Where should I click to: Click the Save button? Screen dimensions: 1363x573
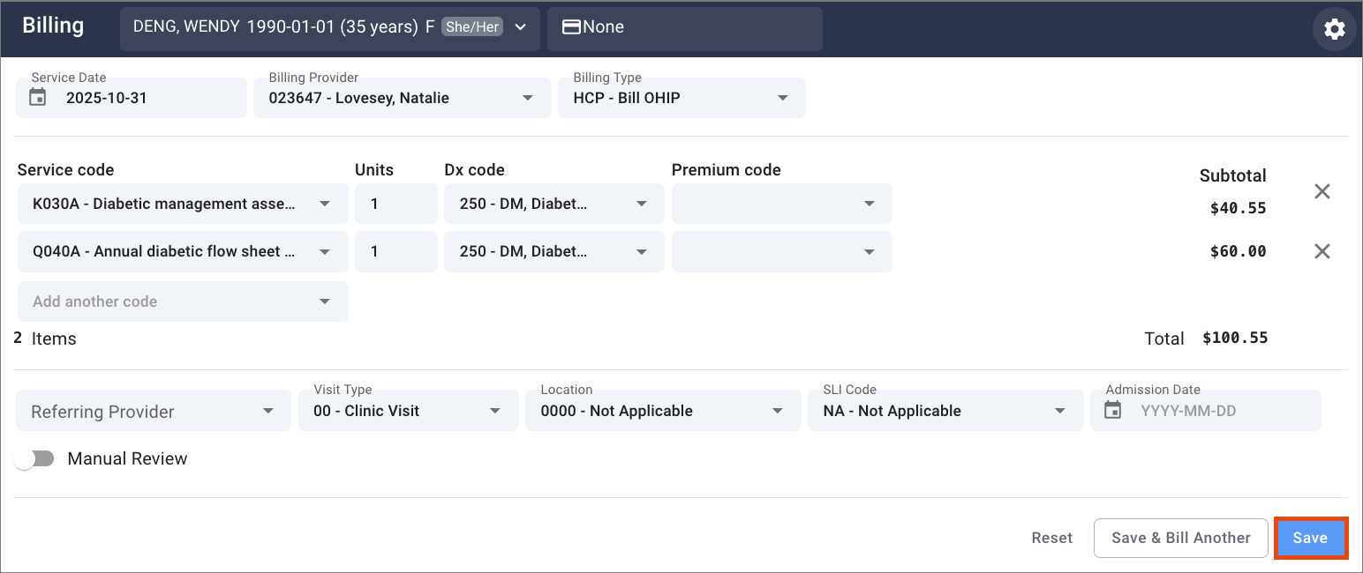click(1310, 538)
